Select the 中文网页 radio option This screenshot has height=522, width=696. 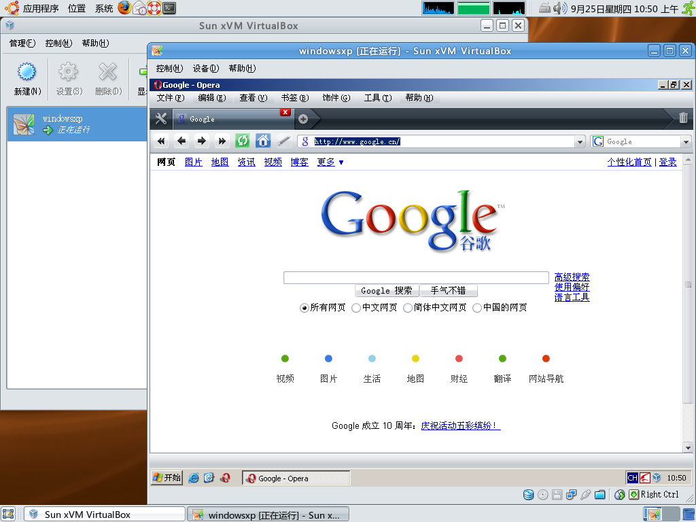(355, 308)
